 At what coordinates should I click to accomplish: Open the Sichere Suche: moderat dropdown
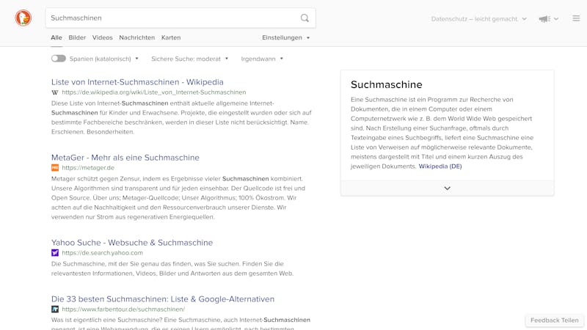pyautogui.click(x=189, y=59)
